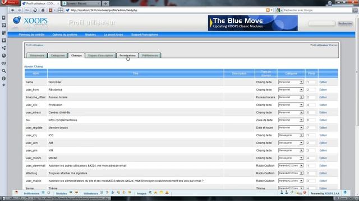This screenshot has width=359, height=201.
Task: Click the blue up arrow in bottom toolbar
Action: click(x=345, y=193)
